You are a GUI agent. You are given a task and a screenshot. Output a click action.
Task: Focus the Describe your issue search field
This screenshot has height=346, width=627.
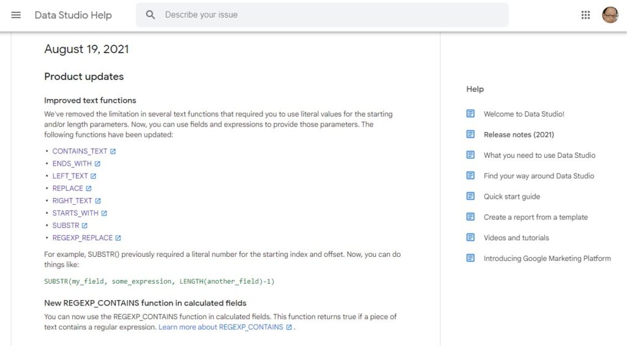[322, 15]
